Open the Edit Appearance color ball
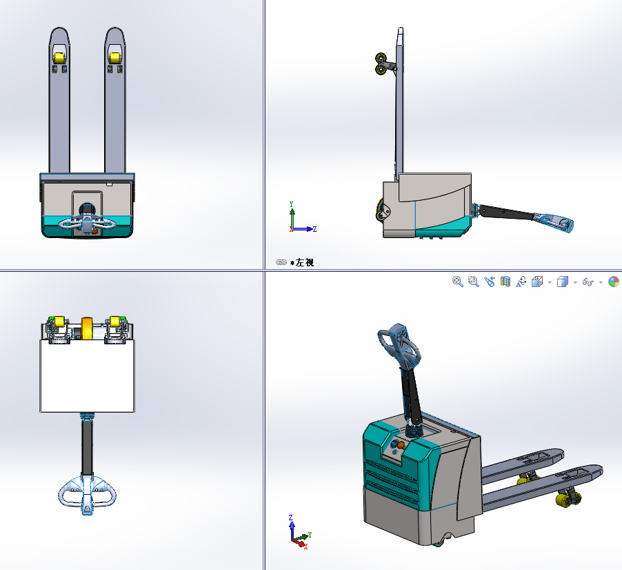Viewport: 622px width, 570px height. [x=614, y=282]
